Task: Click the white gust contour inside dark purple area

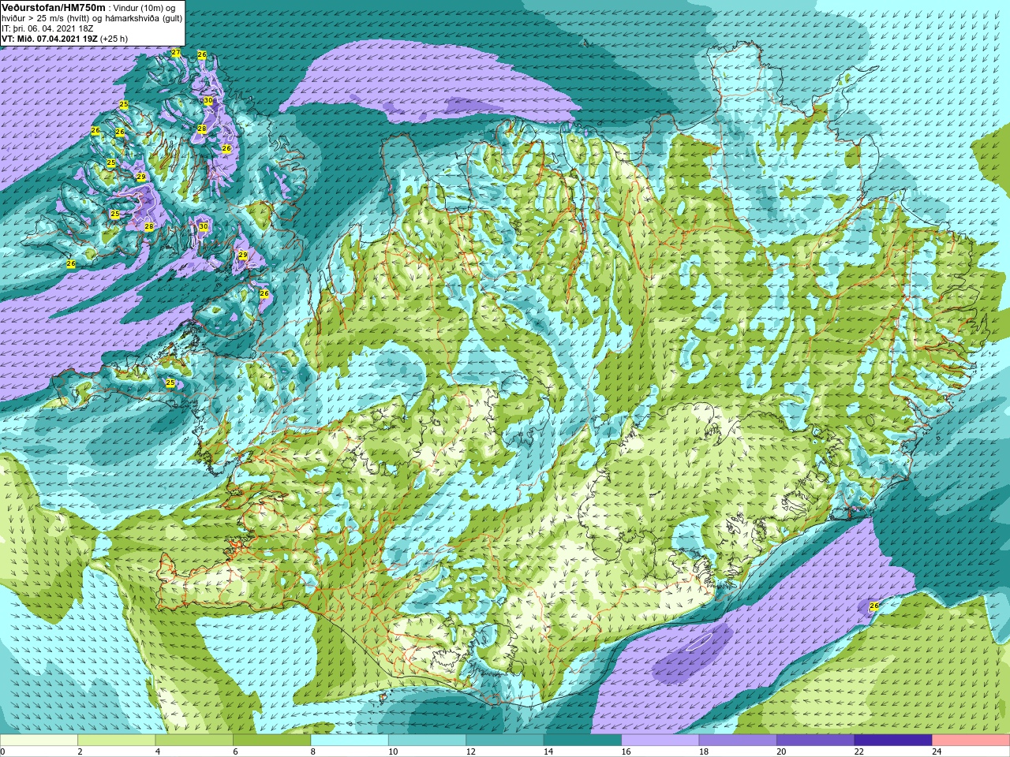Action: click(700, 641)
